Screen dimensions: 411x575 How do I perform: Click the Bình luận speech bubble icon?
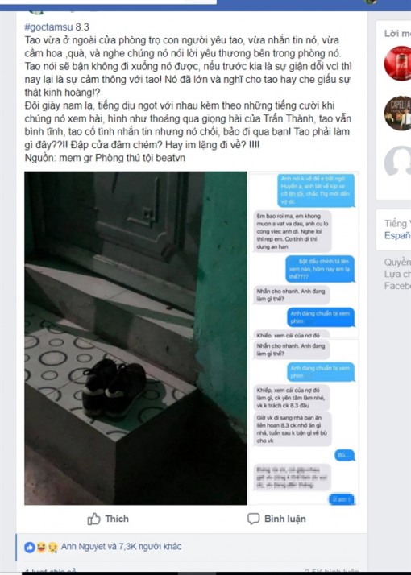tap(254, 519)
